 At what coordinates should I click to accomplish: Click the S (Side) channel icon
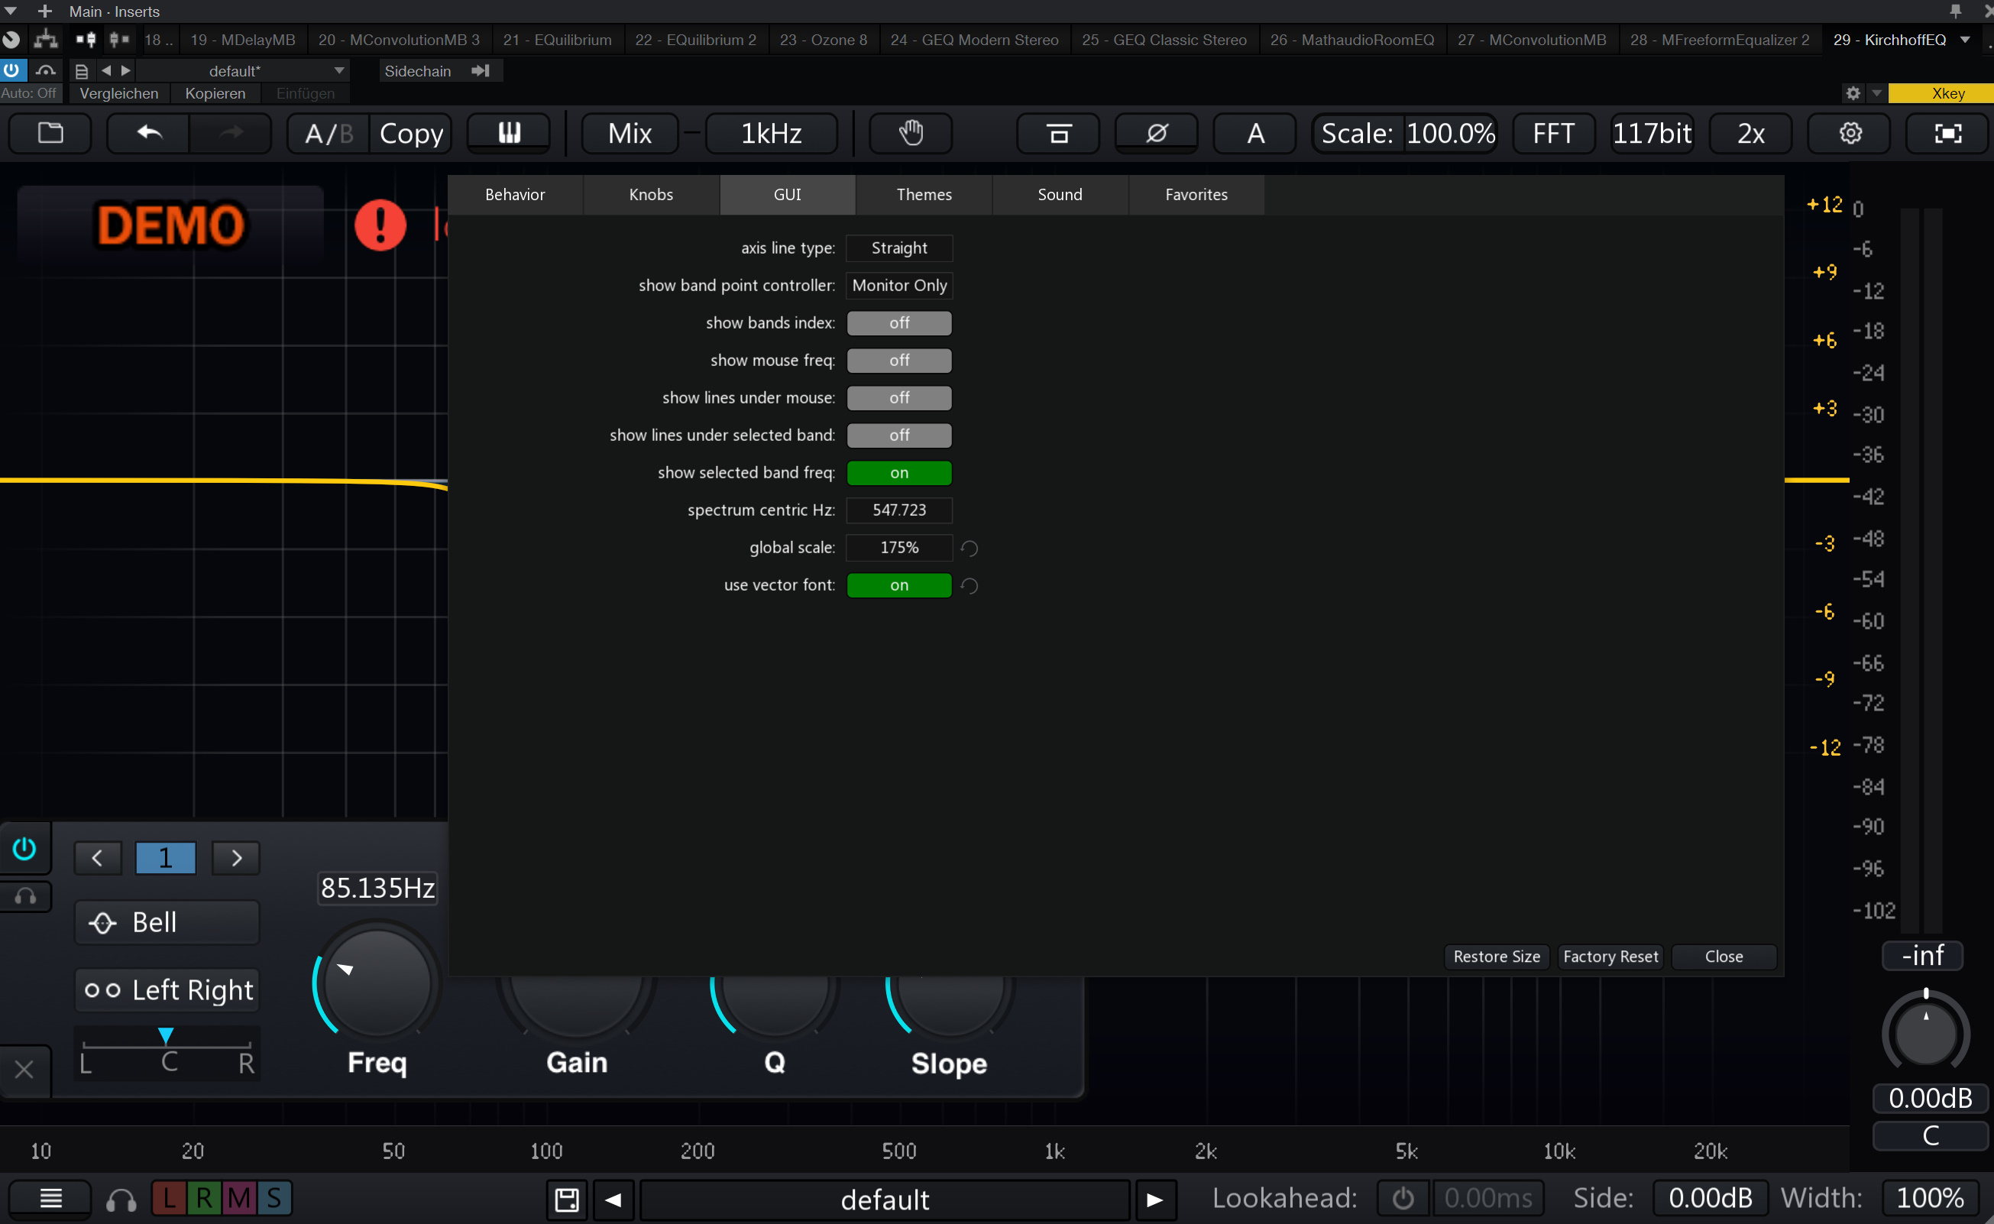click(274, 1197)
